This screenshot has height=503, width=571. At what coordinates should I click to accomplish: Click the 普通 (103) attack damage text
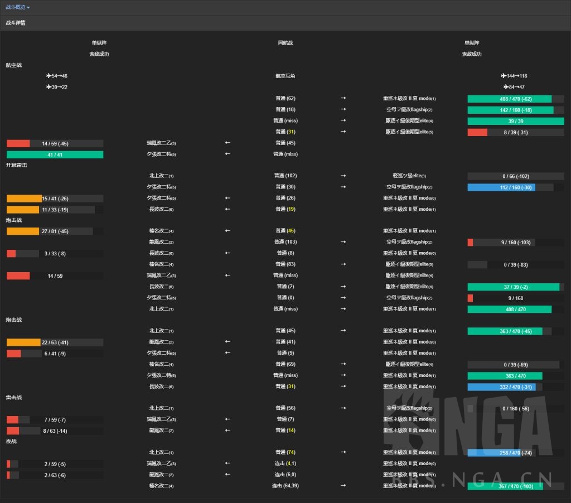tap(285, 242)
